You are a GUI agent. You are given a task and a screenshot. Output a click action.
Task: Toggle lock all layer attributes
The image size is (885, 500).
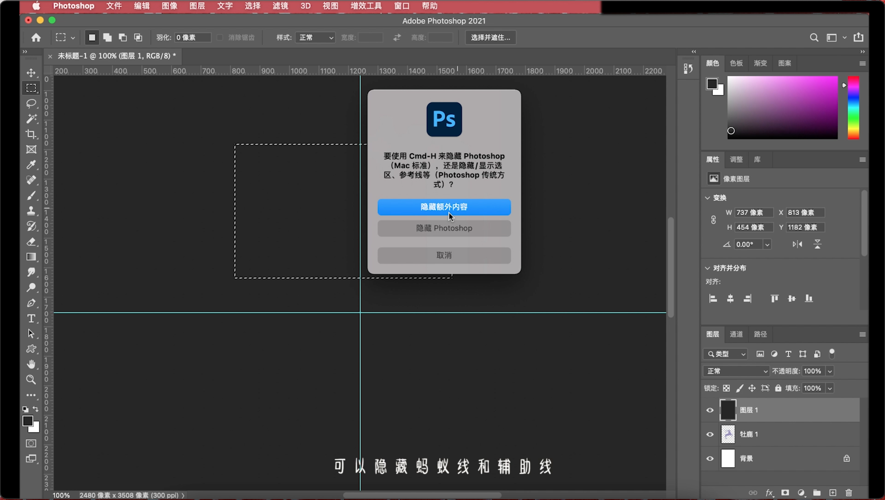click(x=778, y=388)
